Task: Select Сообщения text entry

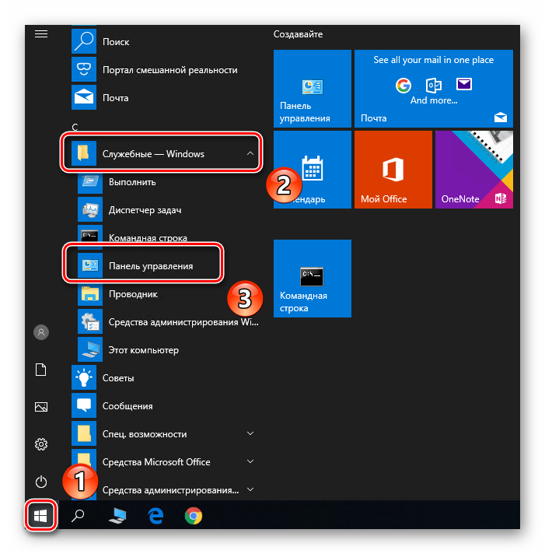Action: 128,406
